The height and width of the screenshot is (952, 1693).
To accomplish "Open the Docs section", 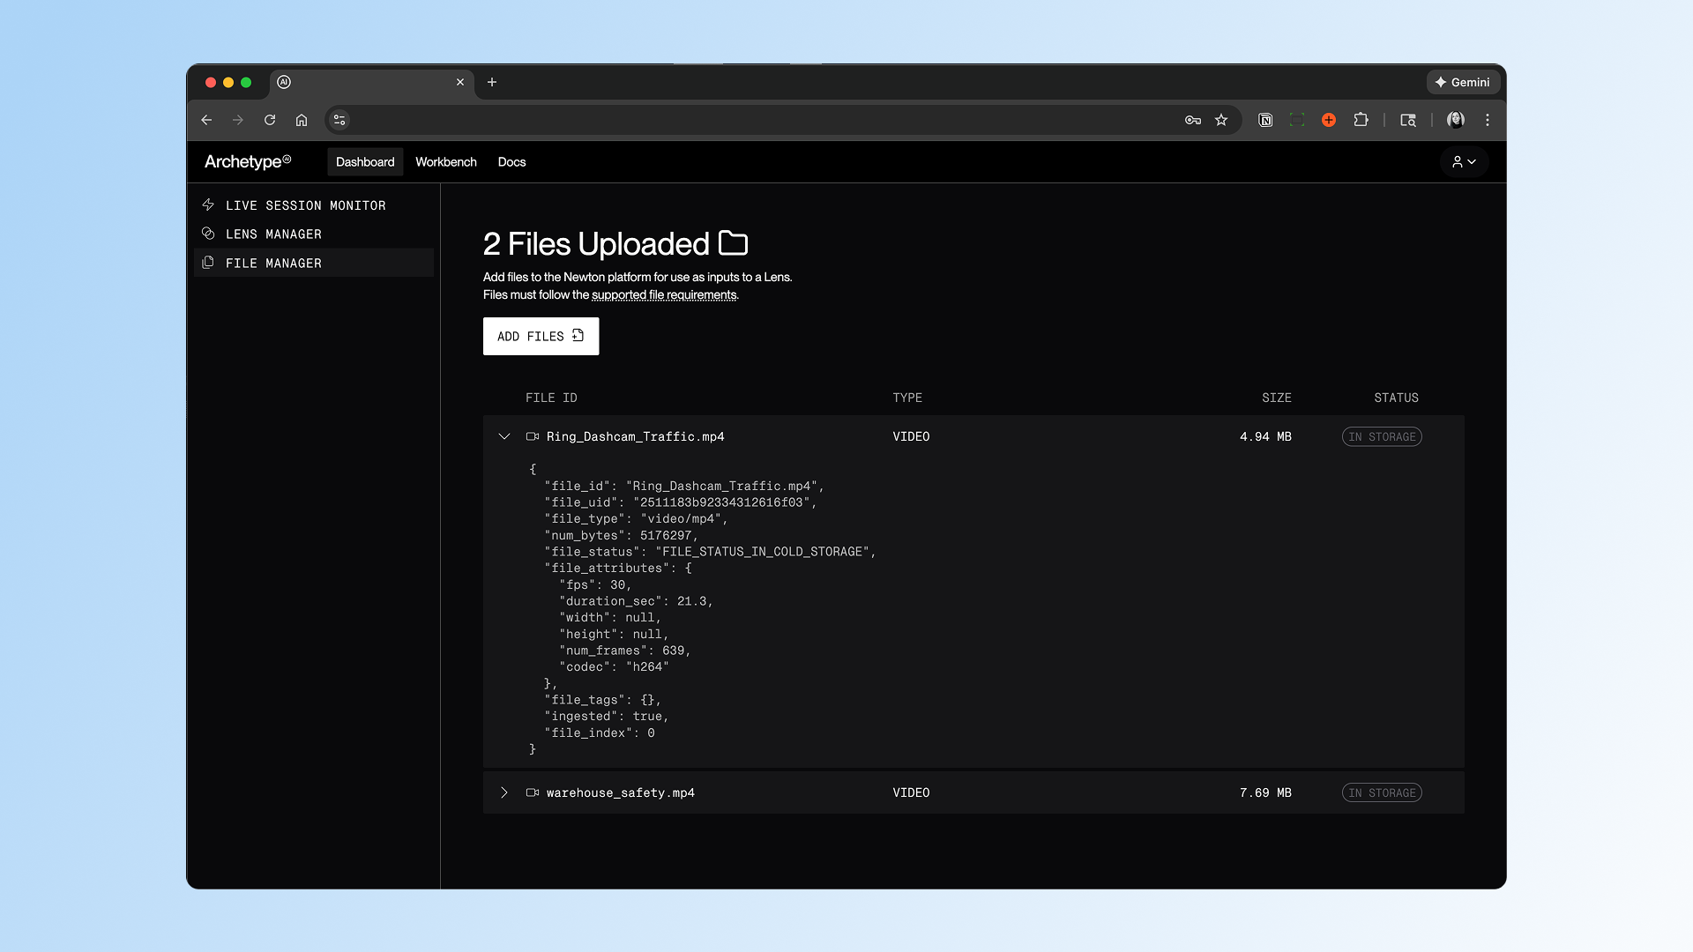I will pos(511,161).
